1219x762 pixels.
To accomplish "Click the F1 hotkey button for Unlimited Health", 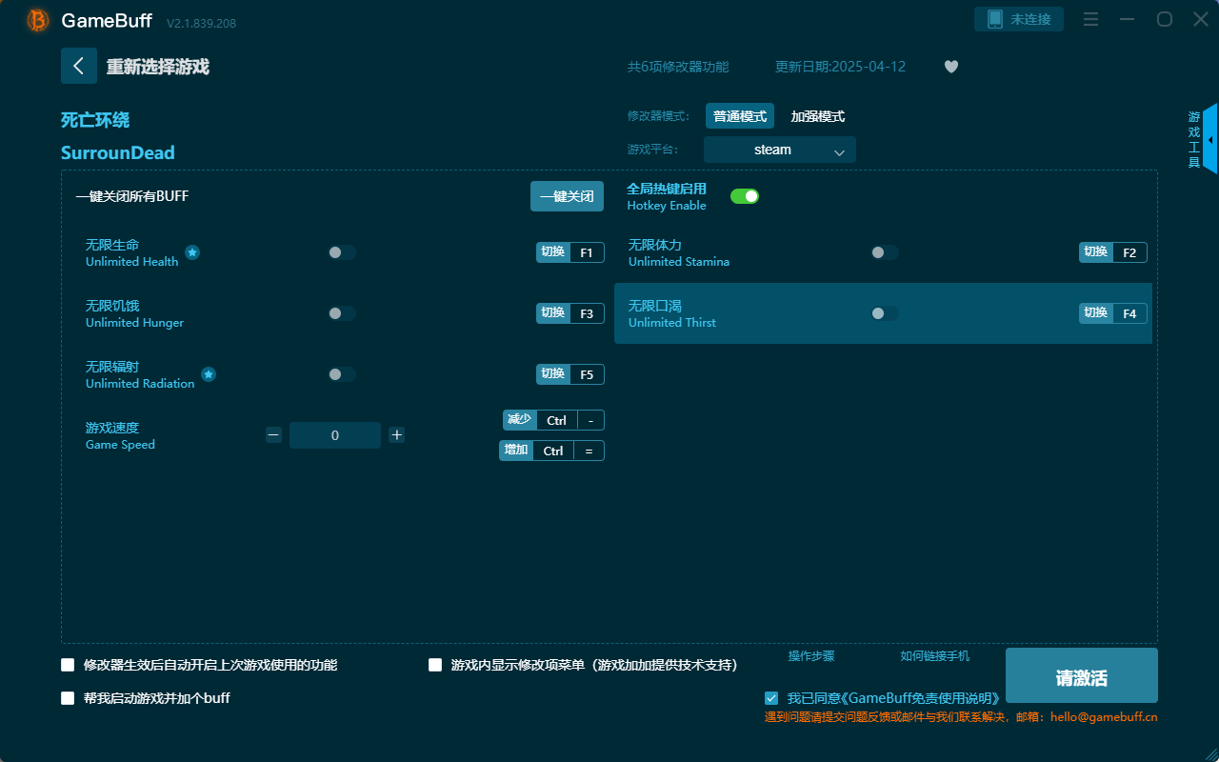I will click(x=570, y=252).
